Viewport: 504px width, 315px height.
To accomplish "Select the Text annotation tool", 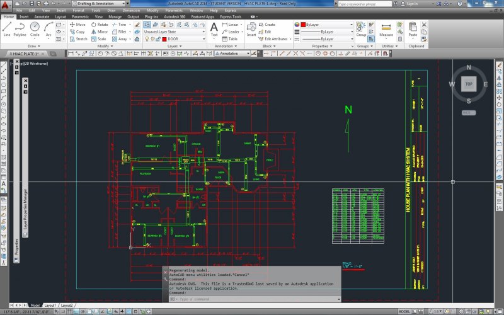I will pos(214,29).
